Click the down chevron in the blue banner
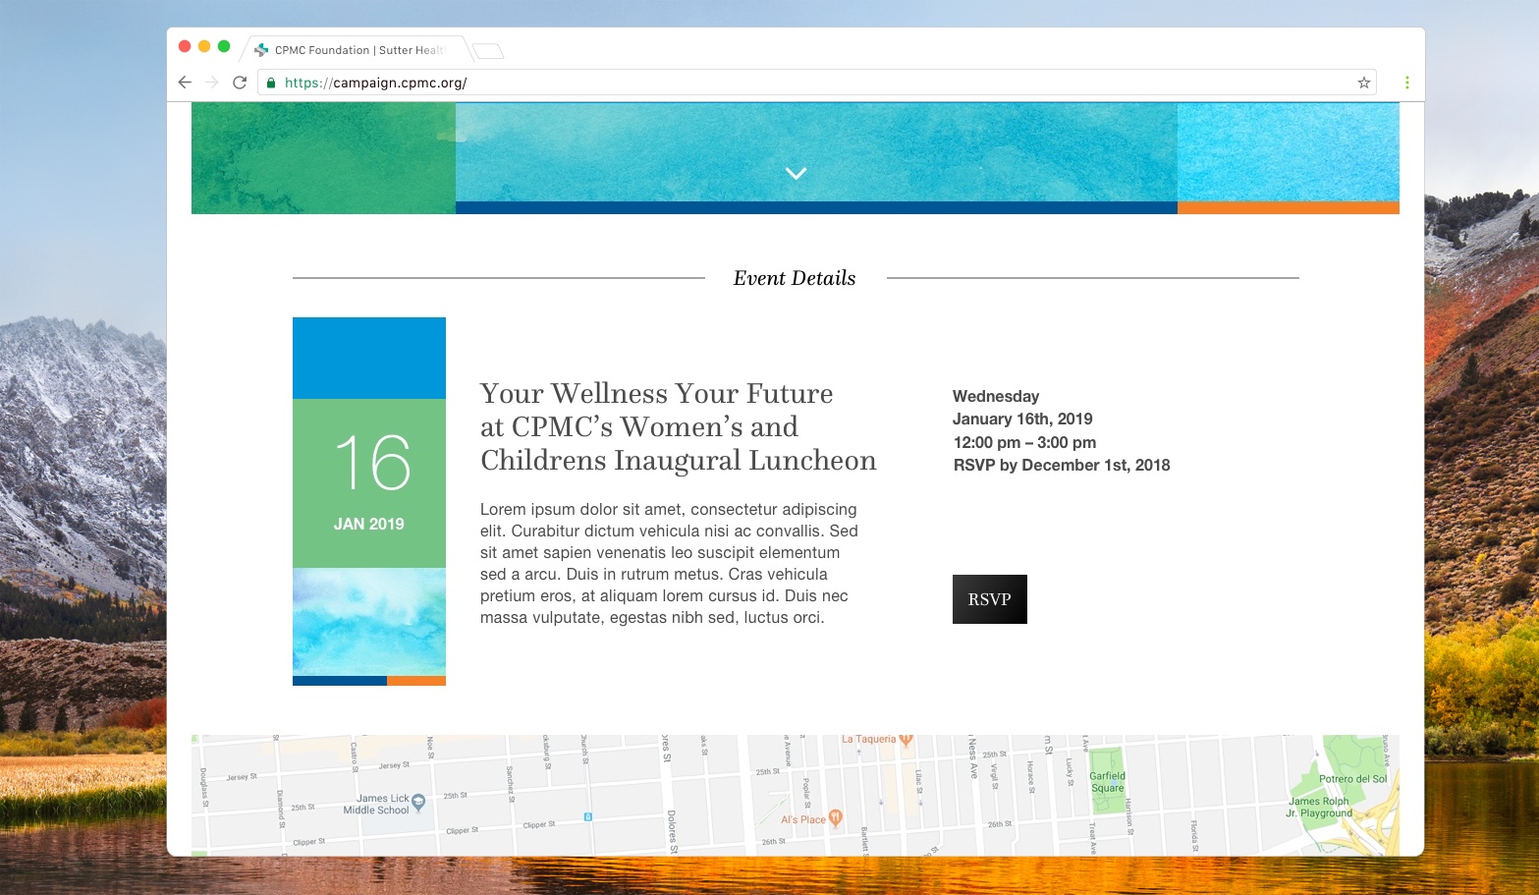 tap(797, 173)
